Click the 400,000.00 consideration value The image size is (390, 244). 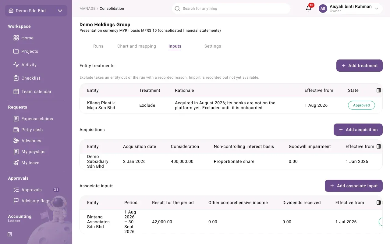click(182, 161)
